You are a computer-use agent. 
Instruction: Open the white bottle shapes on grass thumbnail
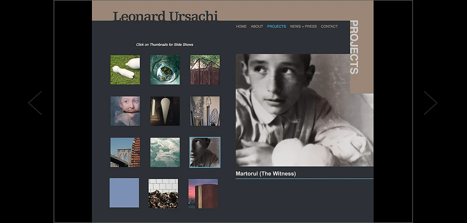pyautogui.click(x=125, y=70)
